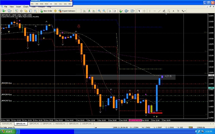Open the Windows start button

pyautogui.click(x=8, y=132)
